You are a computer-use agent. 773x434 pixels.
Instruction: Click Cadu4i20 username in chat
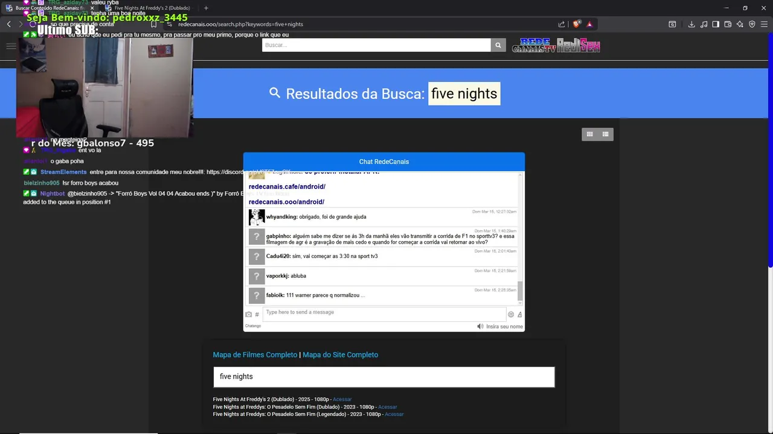click(x=278, y=256)
